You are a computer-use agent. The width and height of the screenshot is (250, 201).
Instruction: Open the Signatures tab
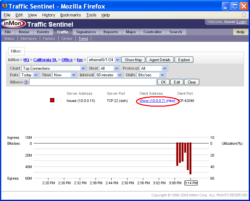tap(86, 32)
